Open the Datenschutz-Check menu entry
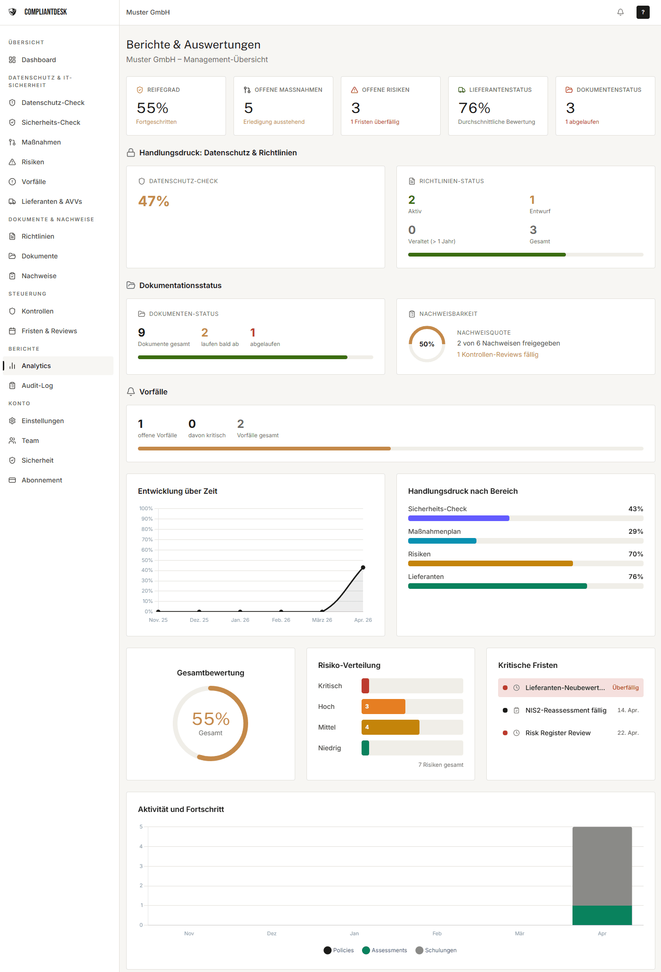This screenshot has height=972, width=661. (53, 103)
